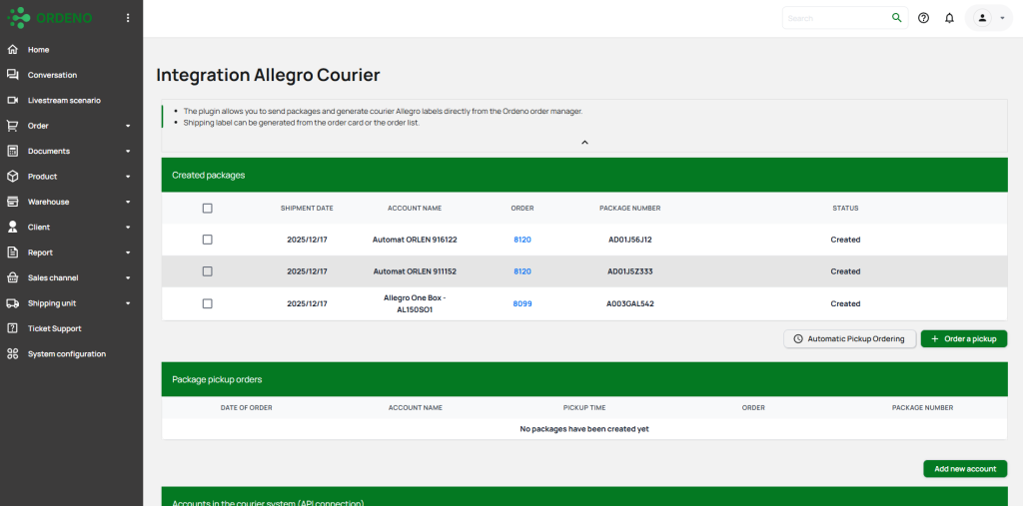
Task: Click the Shipping unit truck icon
Action: pos(12,303)
